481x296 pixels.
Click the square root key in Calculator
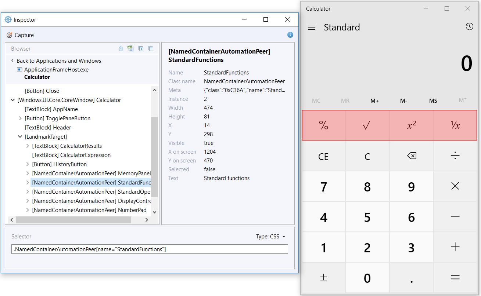click(367, 125)
